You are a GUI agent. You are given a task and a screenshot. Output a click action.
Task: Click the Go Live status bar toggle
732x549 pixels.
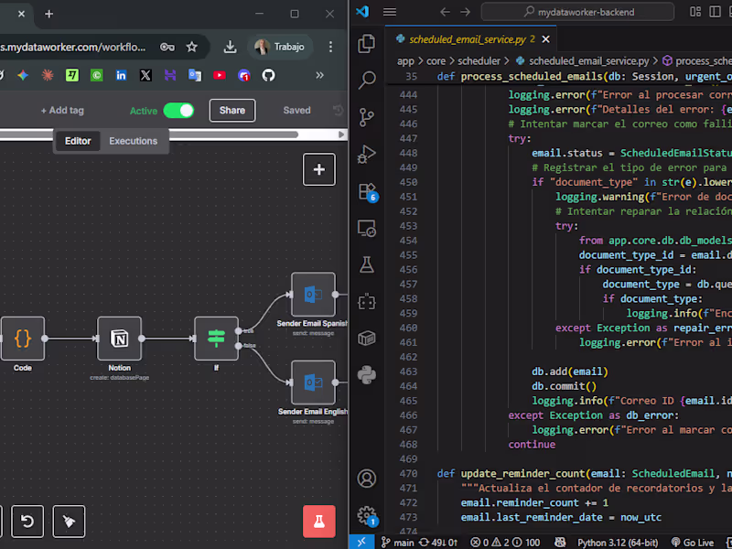point(693,542)
